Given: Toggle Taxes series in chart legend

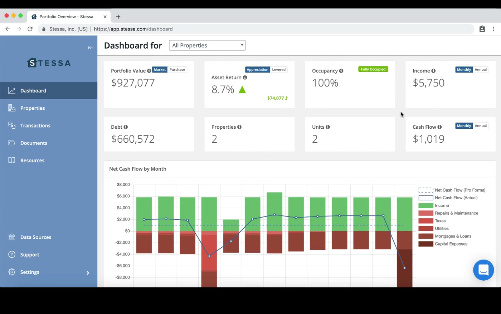Looking at the screenshot, I should coord(432,221).
